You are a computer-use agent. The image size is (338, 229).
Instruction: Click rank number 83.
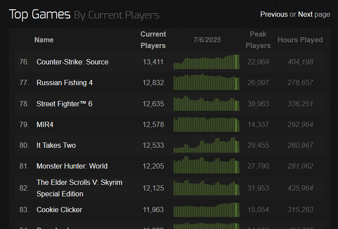click(24, 210)
